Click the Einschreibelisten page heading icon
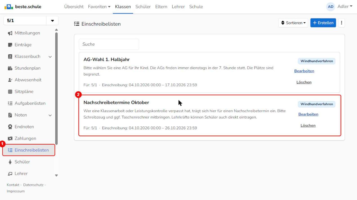This screenshot has height=200, width=357. (76, 24)
